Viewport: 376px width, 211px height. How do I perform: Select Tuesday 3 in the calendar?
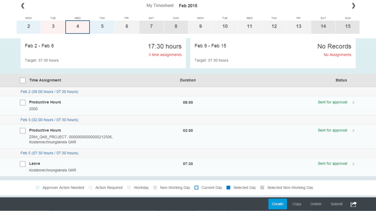[x=53, y=27]
